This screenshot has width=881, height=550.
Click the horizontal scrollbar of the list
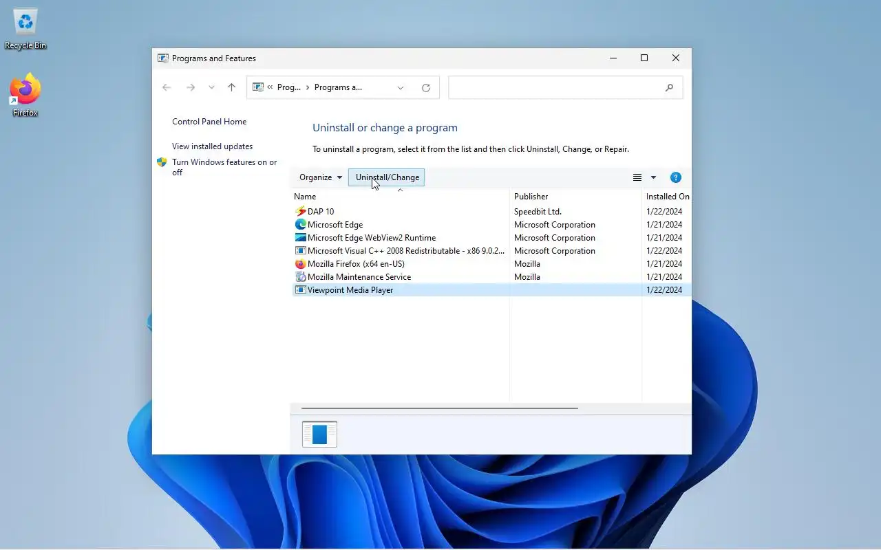439,408
